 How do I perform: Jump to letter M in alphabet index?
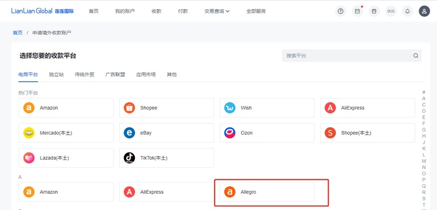pos(424,161)
